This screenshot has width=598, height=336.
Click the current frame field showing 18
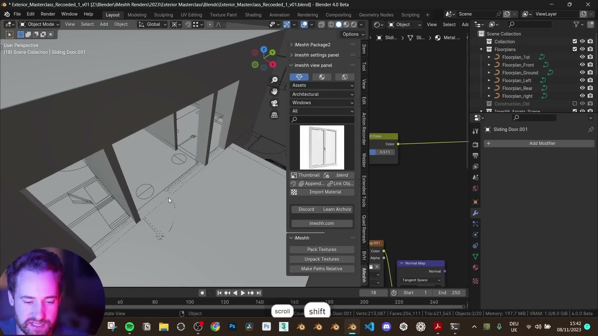point(373,293)
